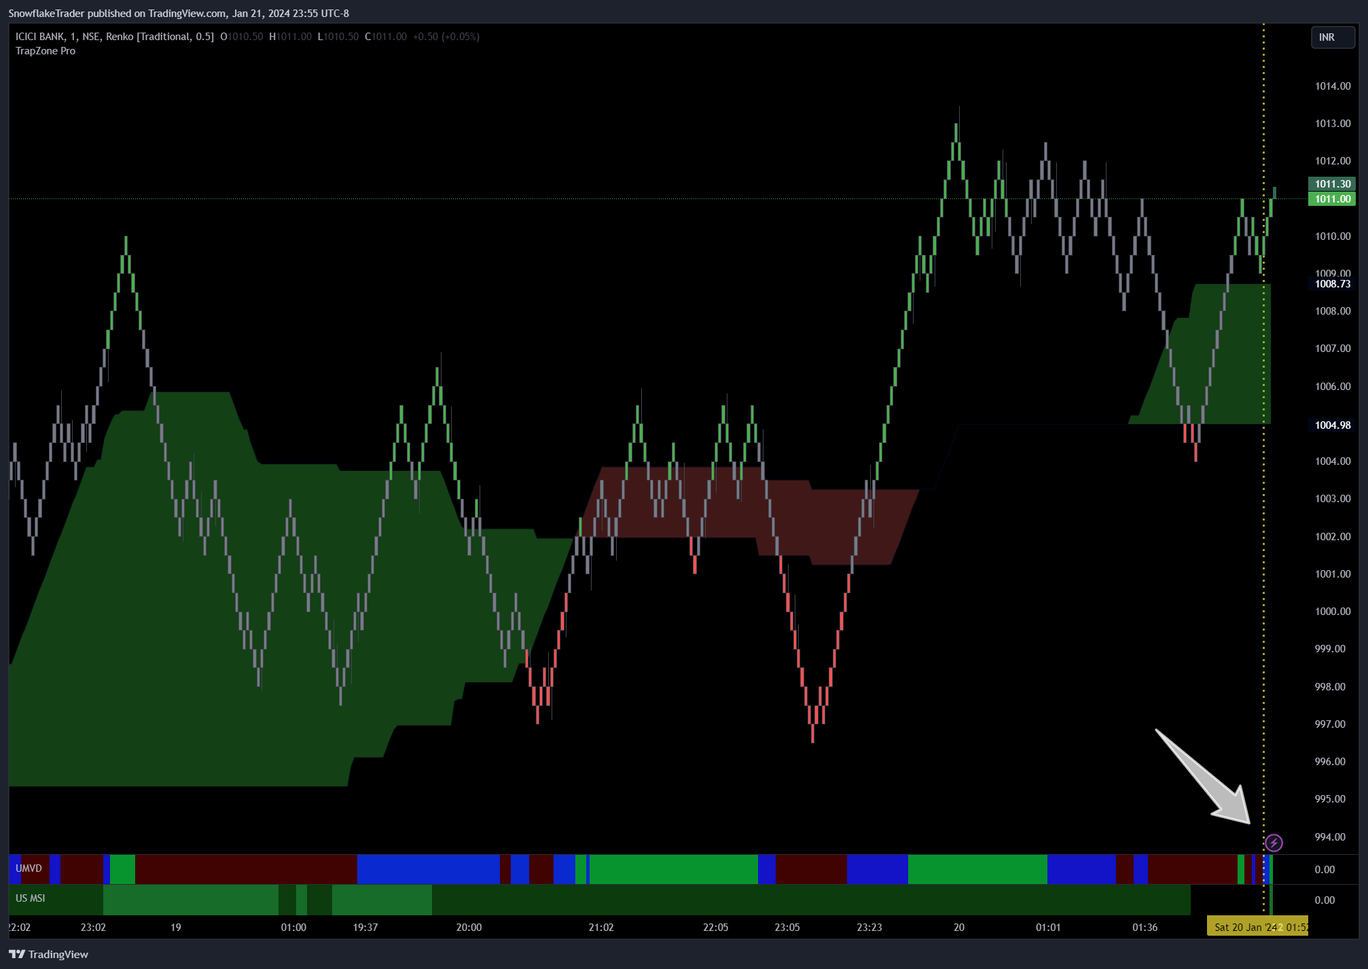The image size is (1368, 969).
Task: Click the TradingView logo at bottom left
Action: click(48, 954)
